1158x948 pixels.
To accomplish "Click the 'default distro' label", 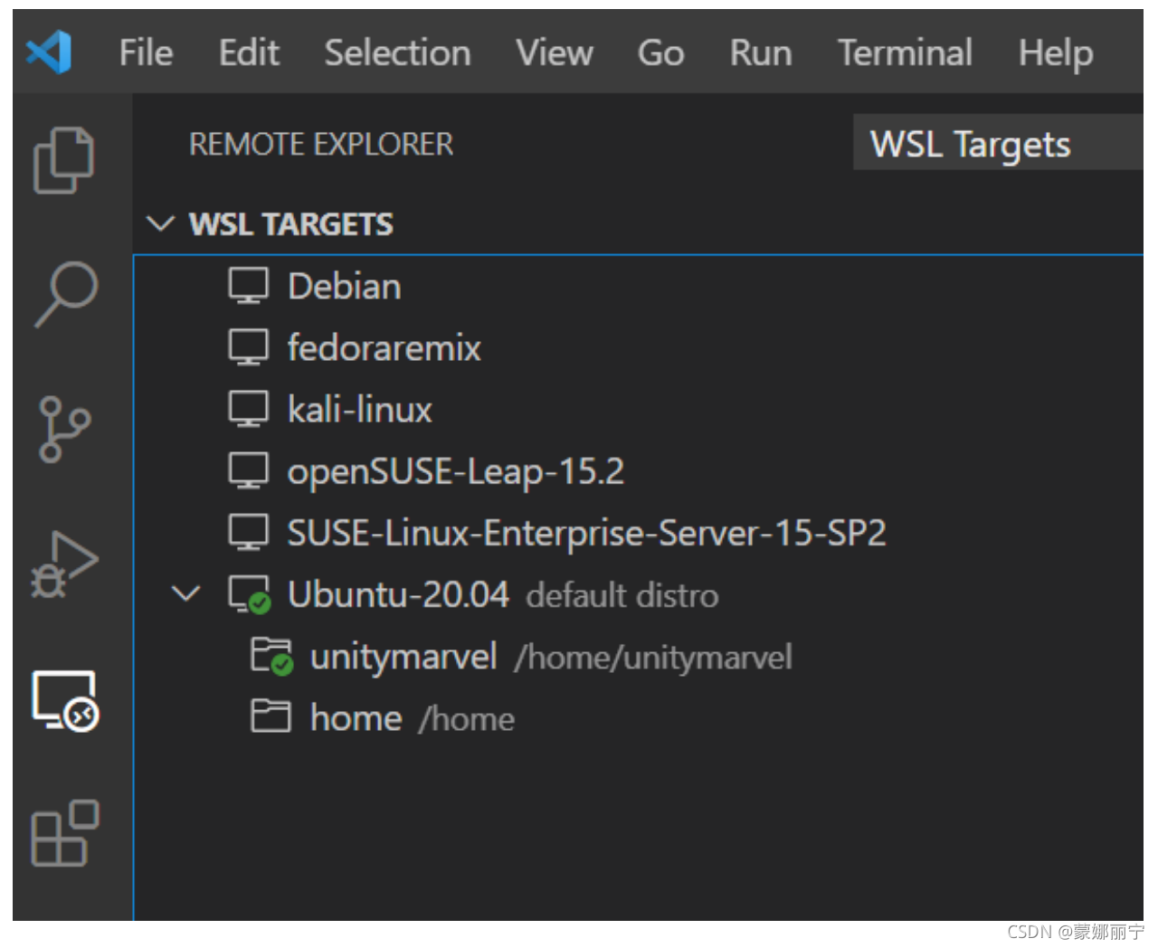I will point(622,595).
